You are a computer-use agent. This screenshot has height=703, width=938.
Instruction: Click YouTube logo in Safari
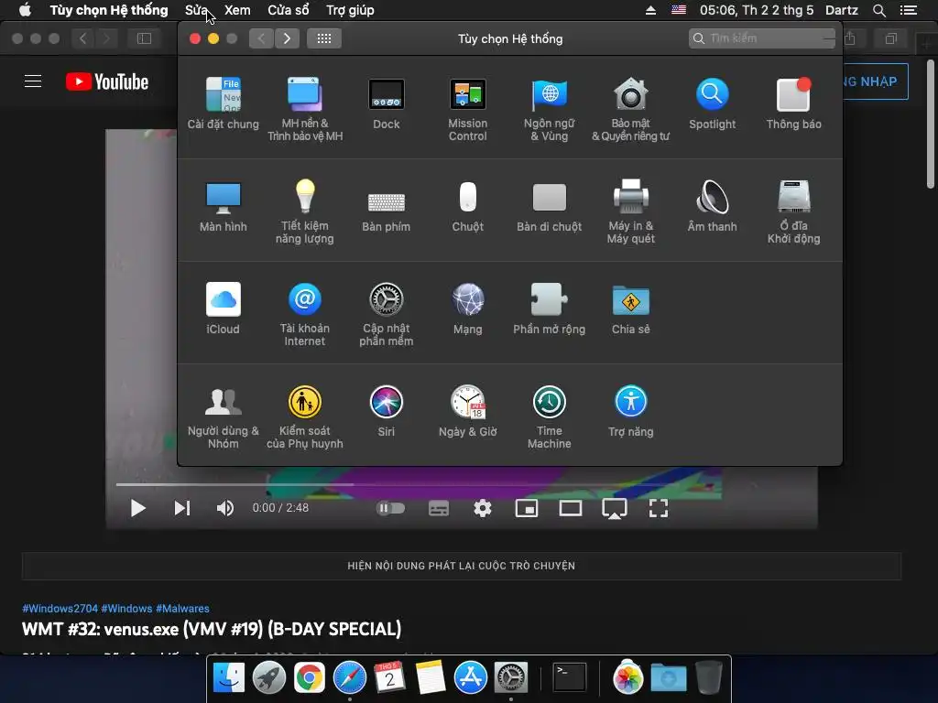tap(107, 81)
